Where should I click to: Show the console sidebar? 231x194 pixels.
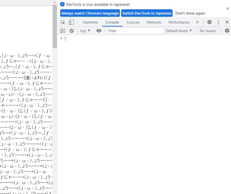point(63,31)
